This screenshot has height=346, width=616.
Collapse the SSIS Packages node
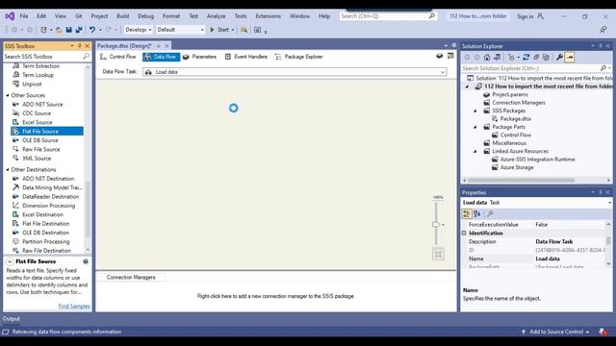[x=475, y=111]
